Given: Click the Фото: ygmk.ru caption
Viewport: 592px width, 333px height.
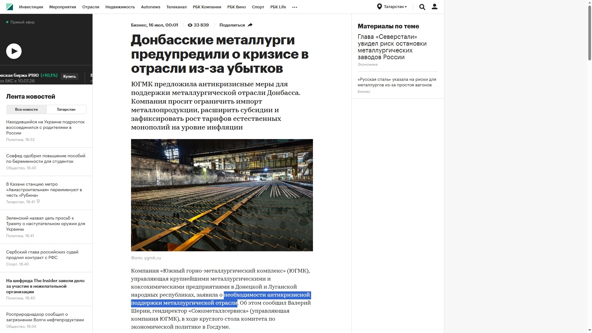Looking at the screenshot, I should pos(146,258).
